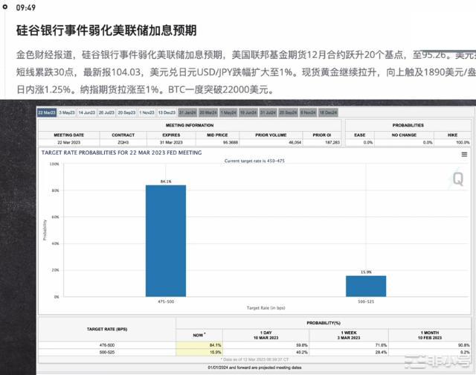
Task: Open the chart hamburger menu
Action: 464,155
